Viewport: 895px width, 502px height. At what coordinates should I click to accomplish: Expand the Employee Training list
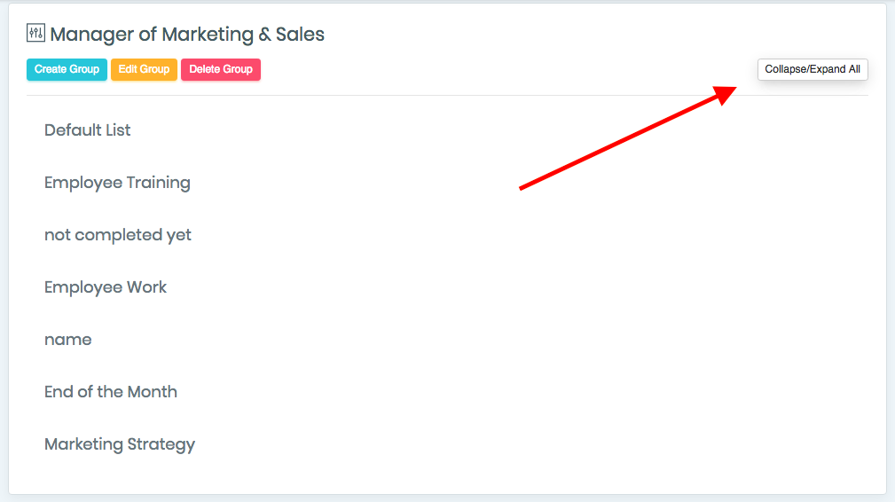click(118, 183)
